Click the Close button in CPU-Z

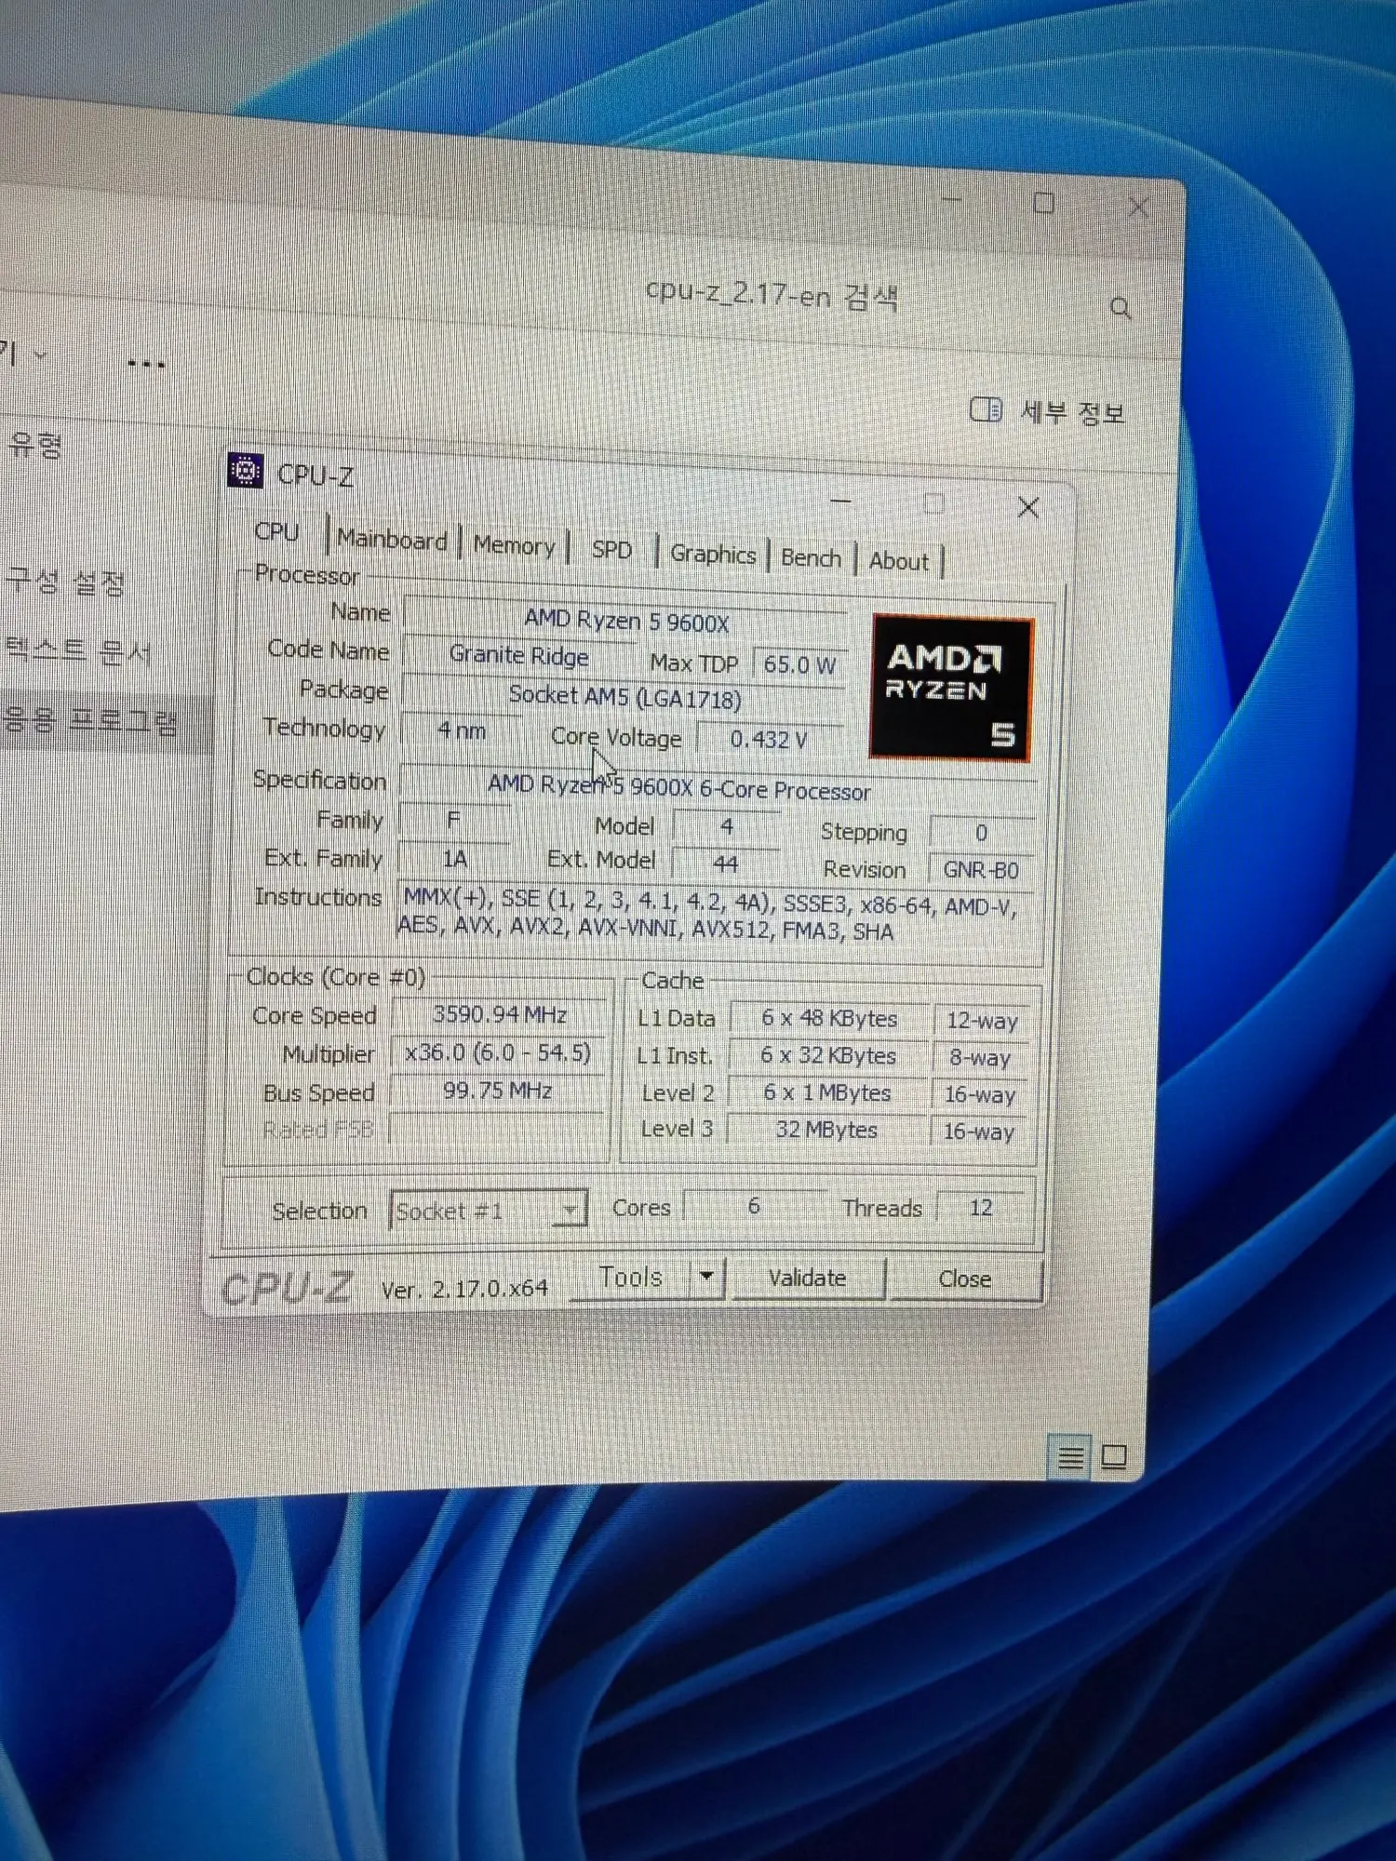click(x=965, y=1279)
